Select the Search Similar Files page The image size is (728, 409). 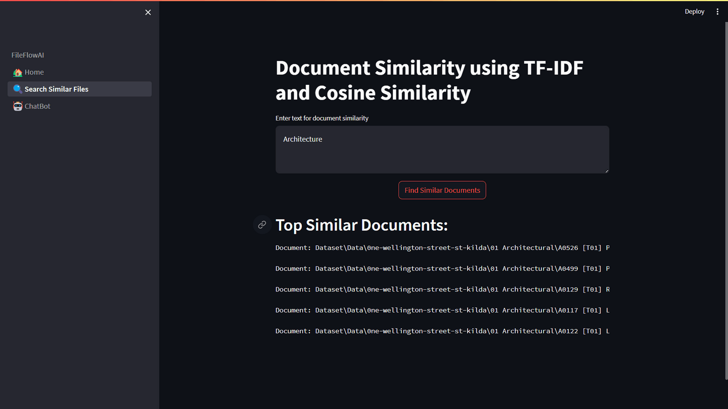79,89
